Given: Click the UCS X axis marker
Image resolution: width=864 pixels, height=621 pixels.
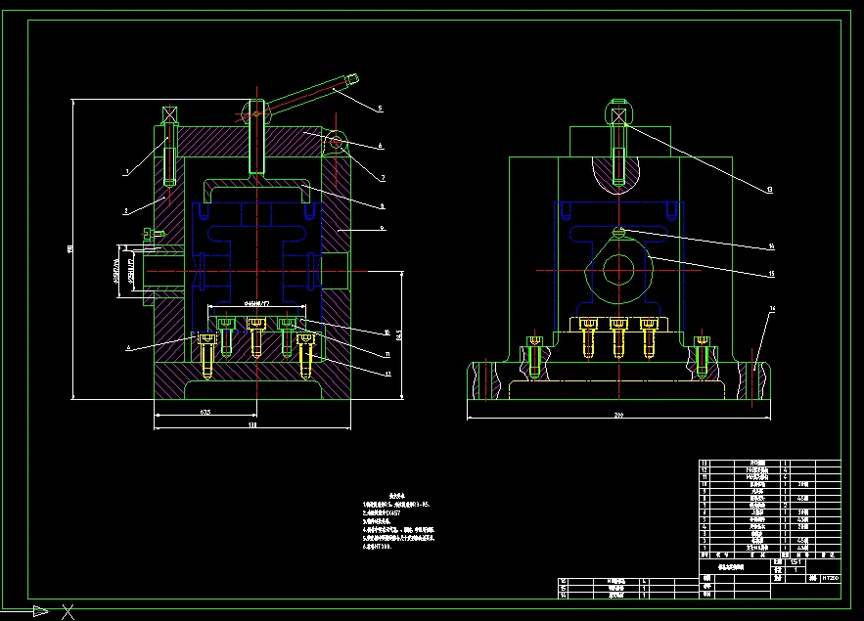Looking at the screenshot, I should point(68,611).
